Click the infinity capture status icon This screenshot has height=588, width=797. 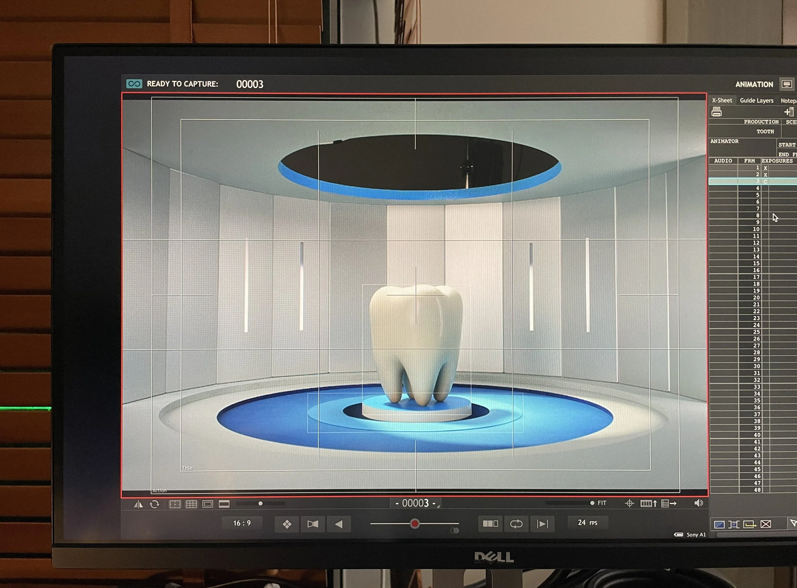134,83
